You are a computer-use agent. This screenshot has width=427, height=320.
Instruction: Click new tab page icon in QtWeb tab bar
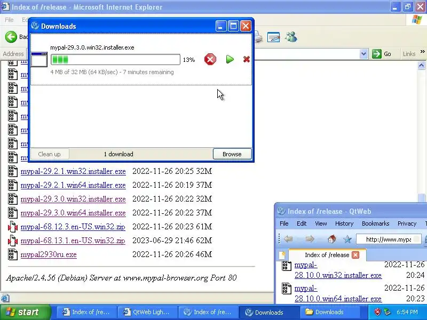click(282, 255)
